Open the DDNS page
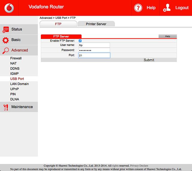192x171 pixels. click(x=15, y=69)
